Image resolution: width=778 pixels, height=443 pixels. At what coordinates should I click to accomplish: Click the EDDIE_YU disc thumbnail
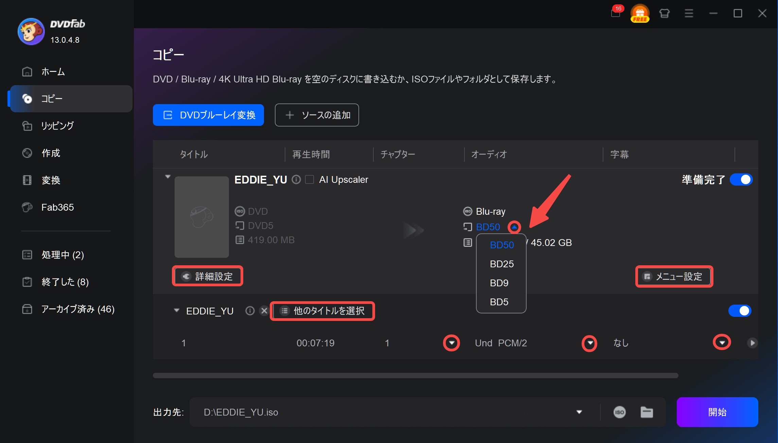(202, 217)
